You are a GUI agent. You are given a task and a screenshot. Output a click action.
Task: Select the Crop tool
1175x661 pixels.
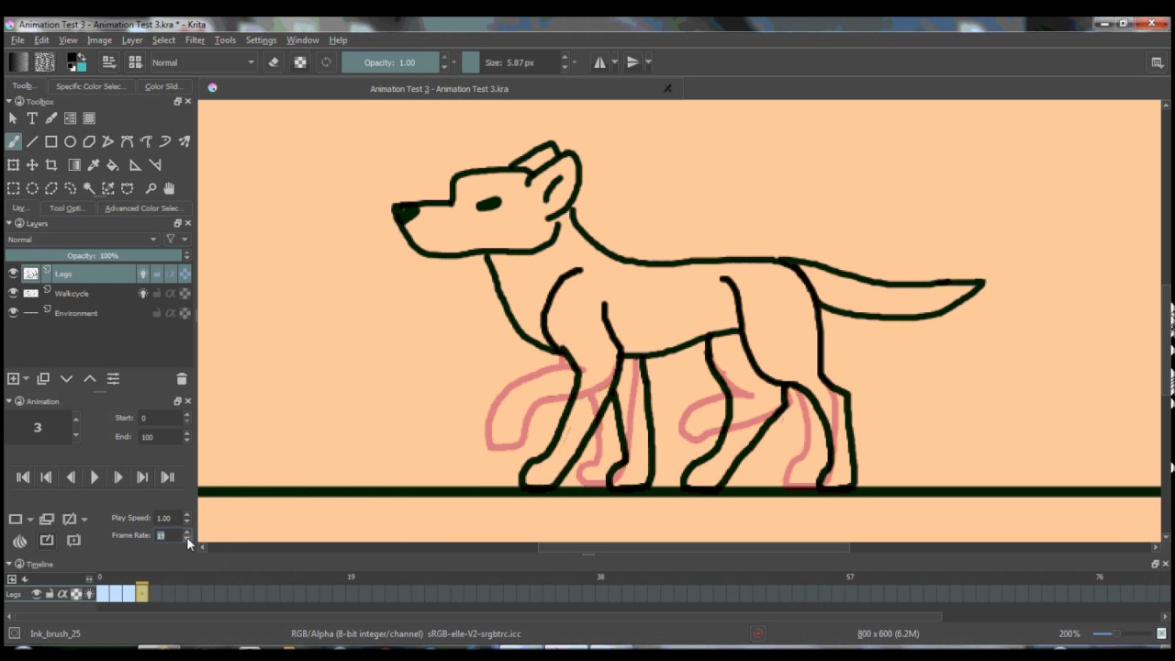(x=51, y=165)
